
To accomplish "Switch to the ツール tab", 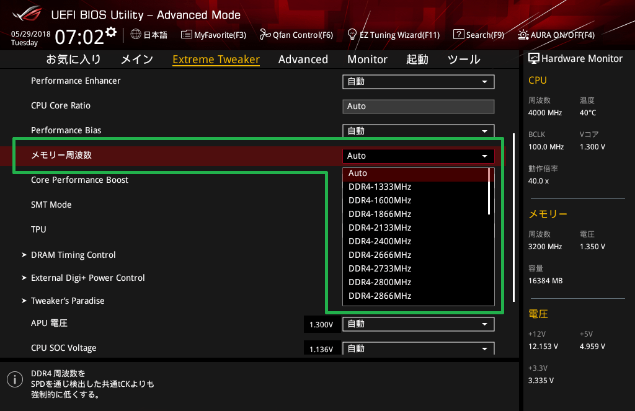I will pos(464,59).
